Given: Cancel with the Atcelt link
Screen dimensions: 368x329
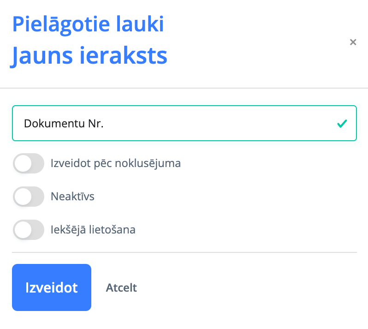Looking at the screenshot, I should tap(121, 287).
